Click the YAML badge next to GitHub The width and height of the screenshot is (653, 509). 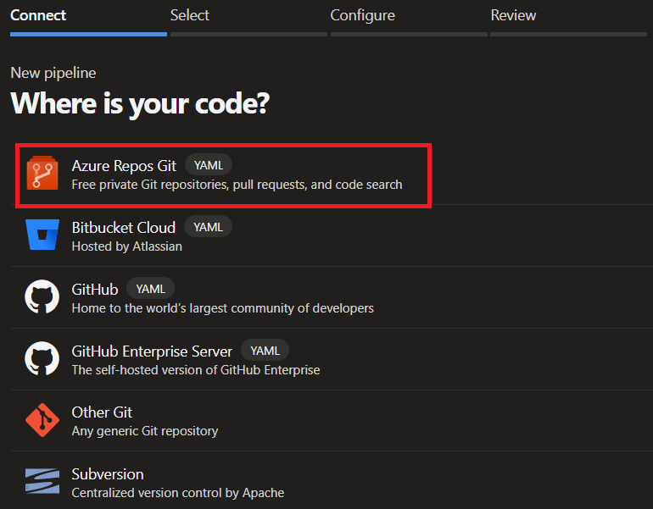pos(151,288)
